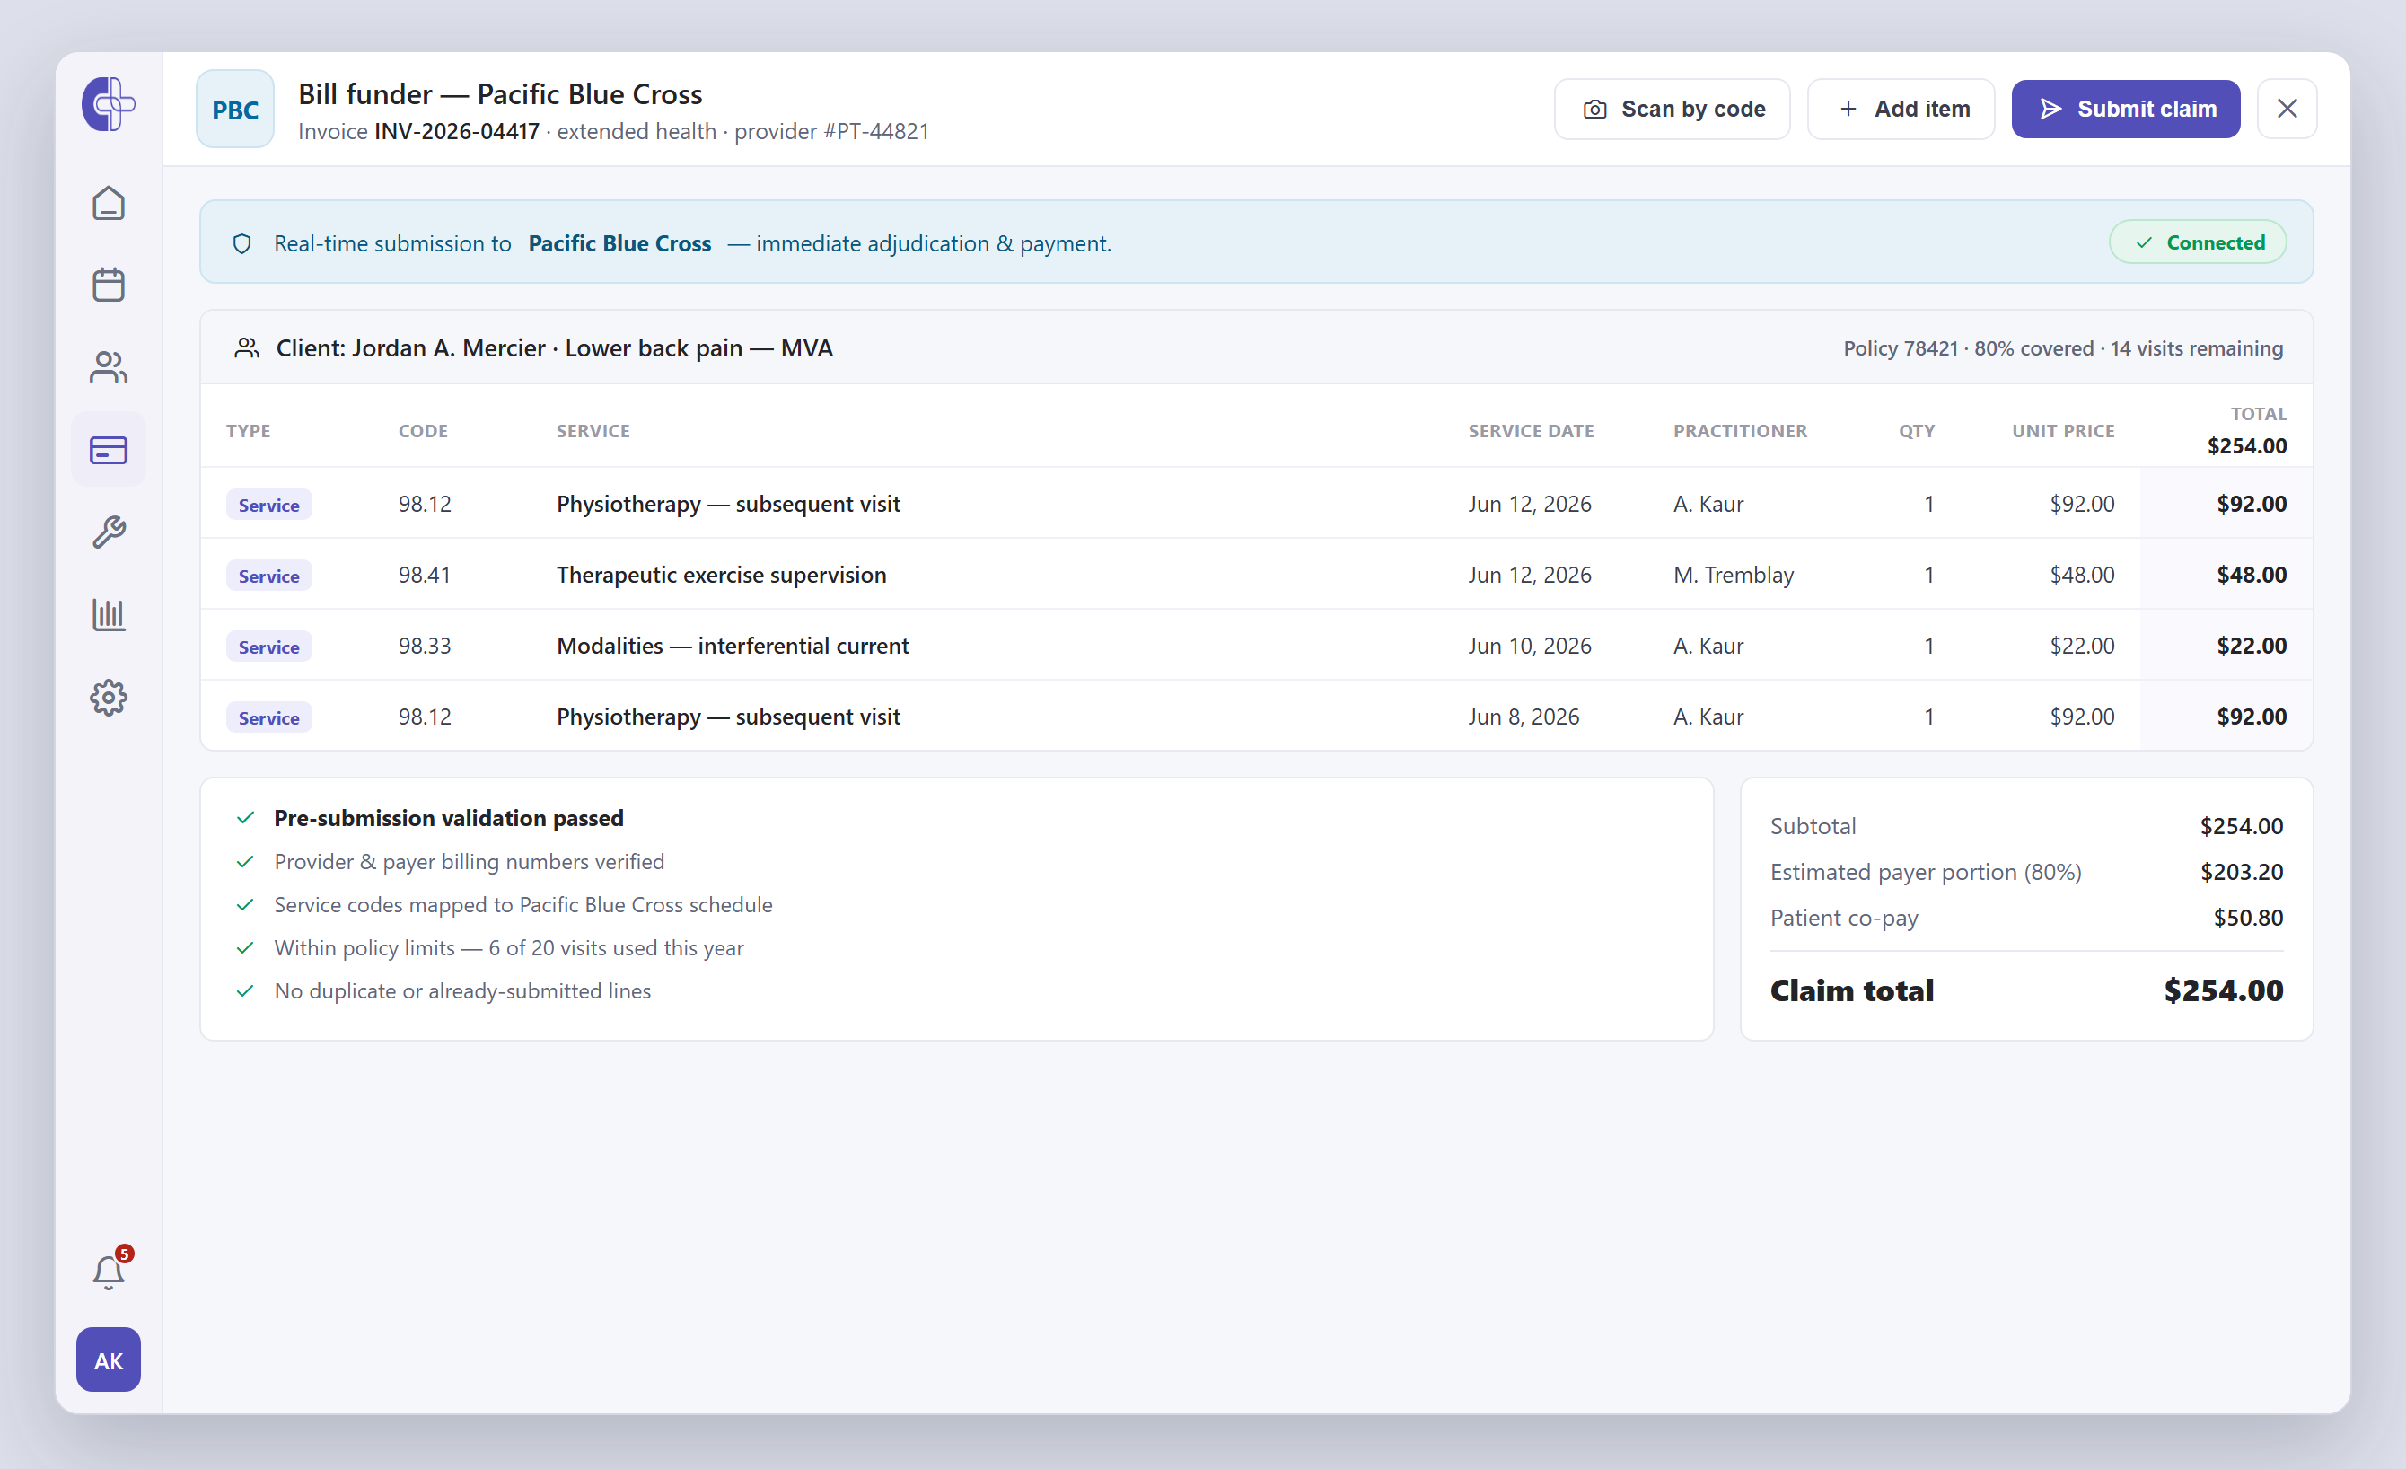Click the shield icon in the banner

[242, 243]
